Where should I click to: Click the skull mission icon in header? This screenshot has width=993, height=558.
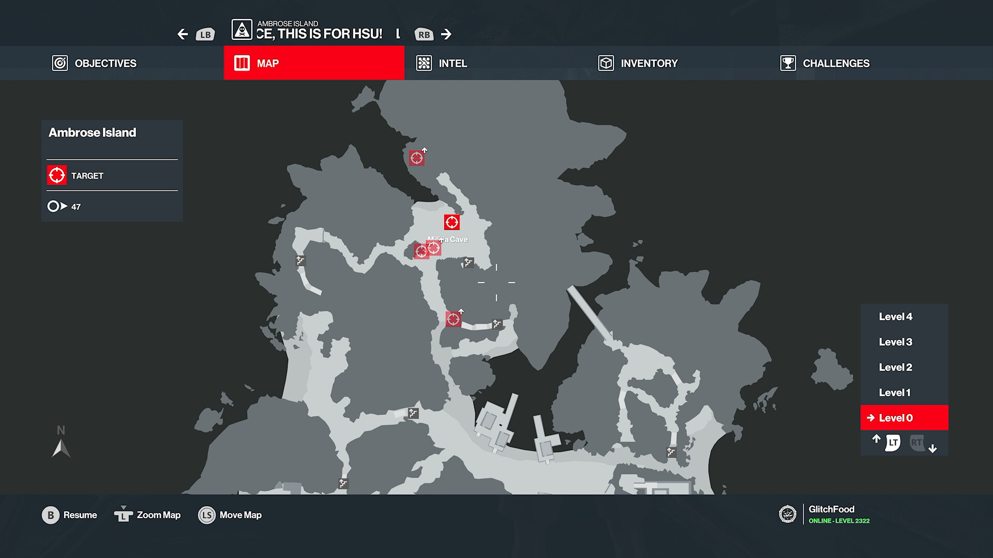(x=242, y=30)
